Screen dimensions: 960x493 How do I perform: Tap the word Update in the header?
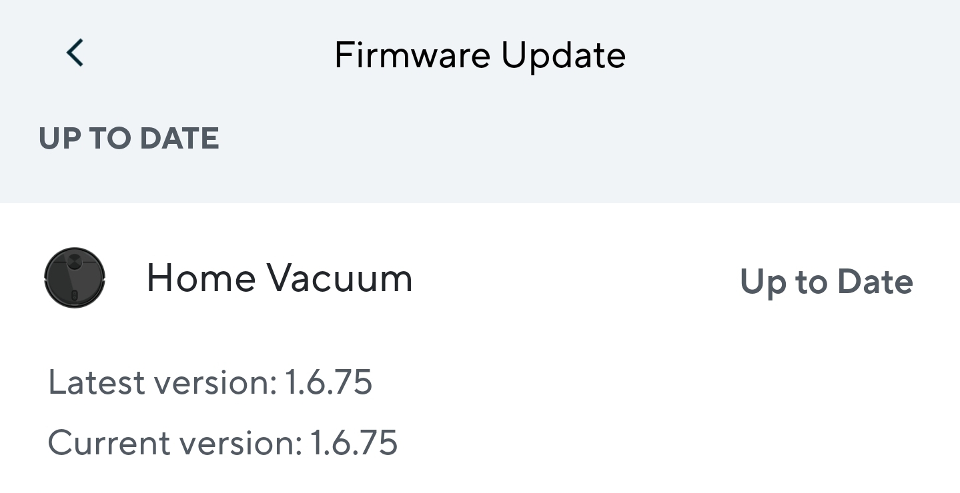tap(563, 55)
